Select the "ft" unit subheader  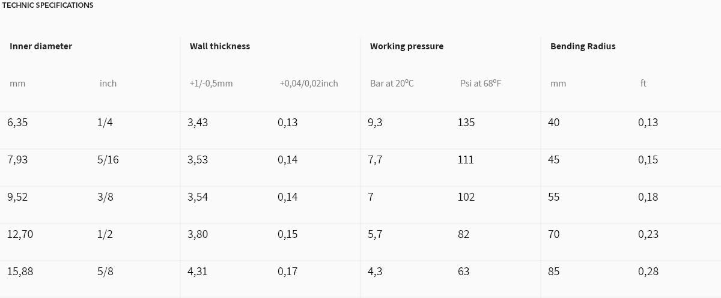[643, 84]
